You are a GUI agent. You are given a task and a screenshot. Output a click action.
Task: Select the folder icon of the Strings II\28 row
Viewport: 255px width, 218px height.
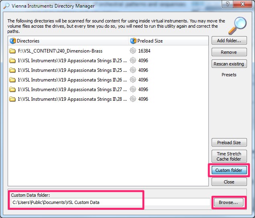12,99
